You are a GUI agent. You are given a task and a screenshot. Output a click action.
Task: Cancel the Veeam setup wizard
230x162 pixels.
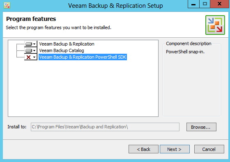pyautogui.click(x=209, y=149)
